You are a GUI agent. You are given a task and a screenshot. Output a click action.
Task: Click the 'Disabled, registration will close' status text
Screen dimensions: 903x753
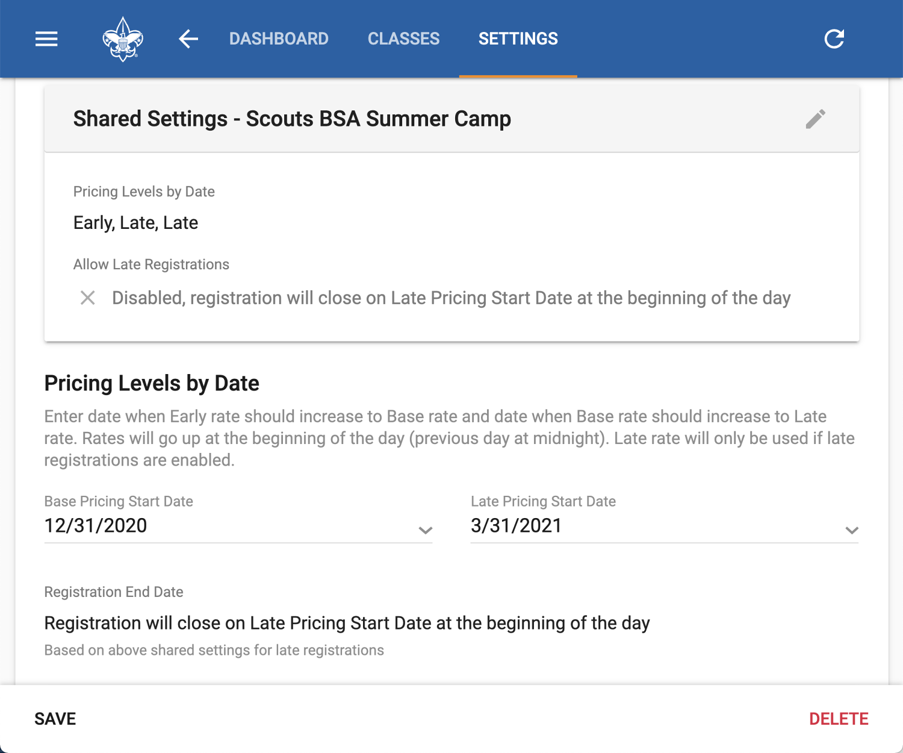click(451, 298)
